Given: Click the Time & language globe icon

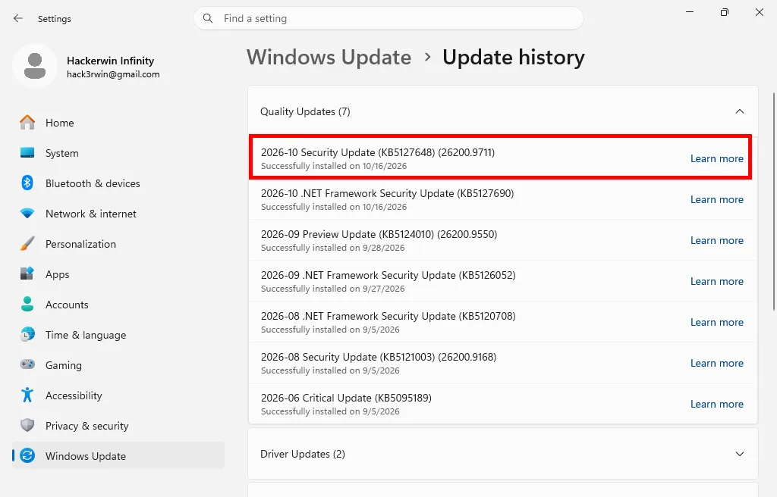Looking at the screenshot, I should point(27,334).
